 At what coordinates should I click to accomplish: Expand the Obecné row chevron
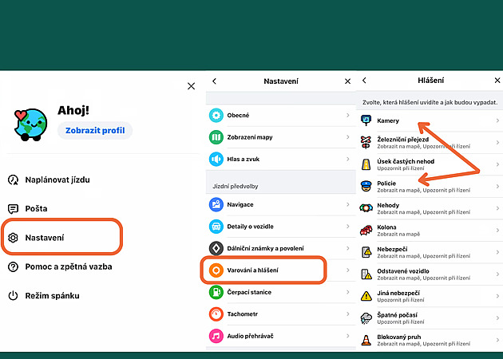pyautogui.click(x=347, y=116)
